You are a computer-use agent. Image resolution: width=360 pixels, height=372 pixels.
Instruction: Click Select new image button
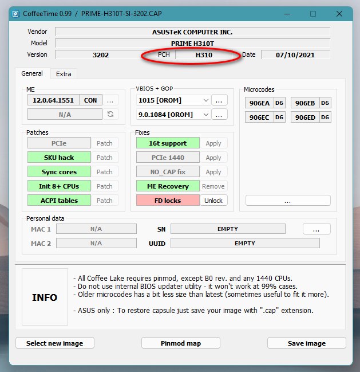point(55,343)
